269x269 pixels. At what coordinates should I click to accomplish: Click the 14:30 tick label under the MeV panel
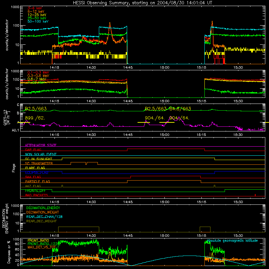click(91, 101)
